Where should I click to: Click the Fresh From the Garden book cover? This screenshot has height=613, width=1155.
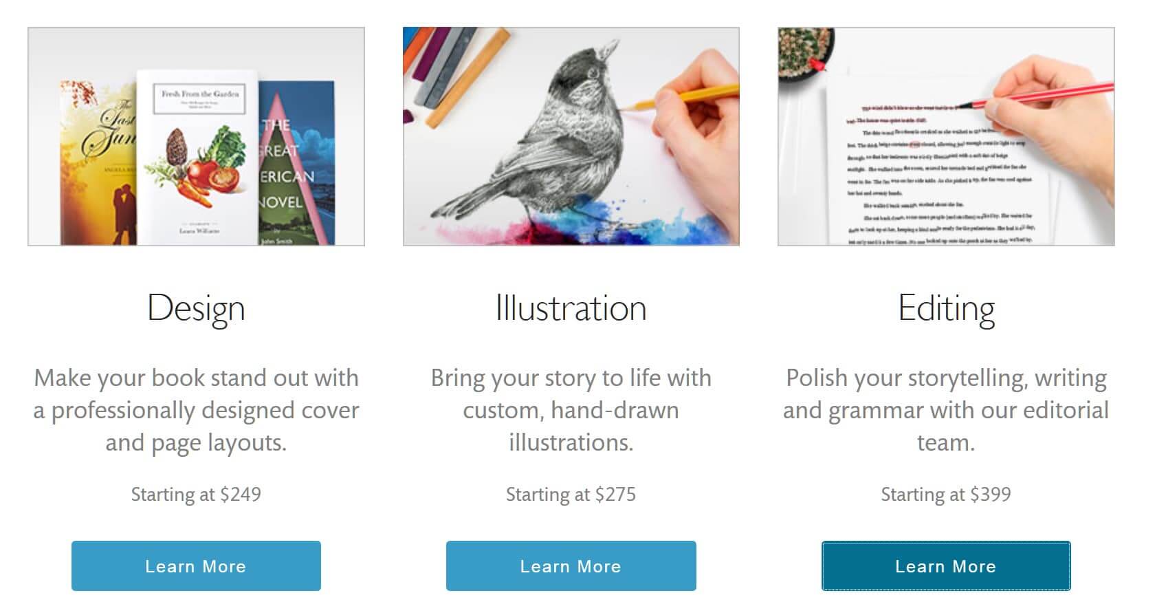(x=197, y=158)
